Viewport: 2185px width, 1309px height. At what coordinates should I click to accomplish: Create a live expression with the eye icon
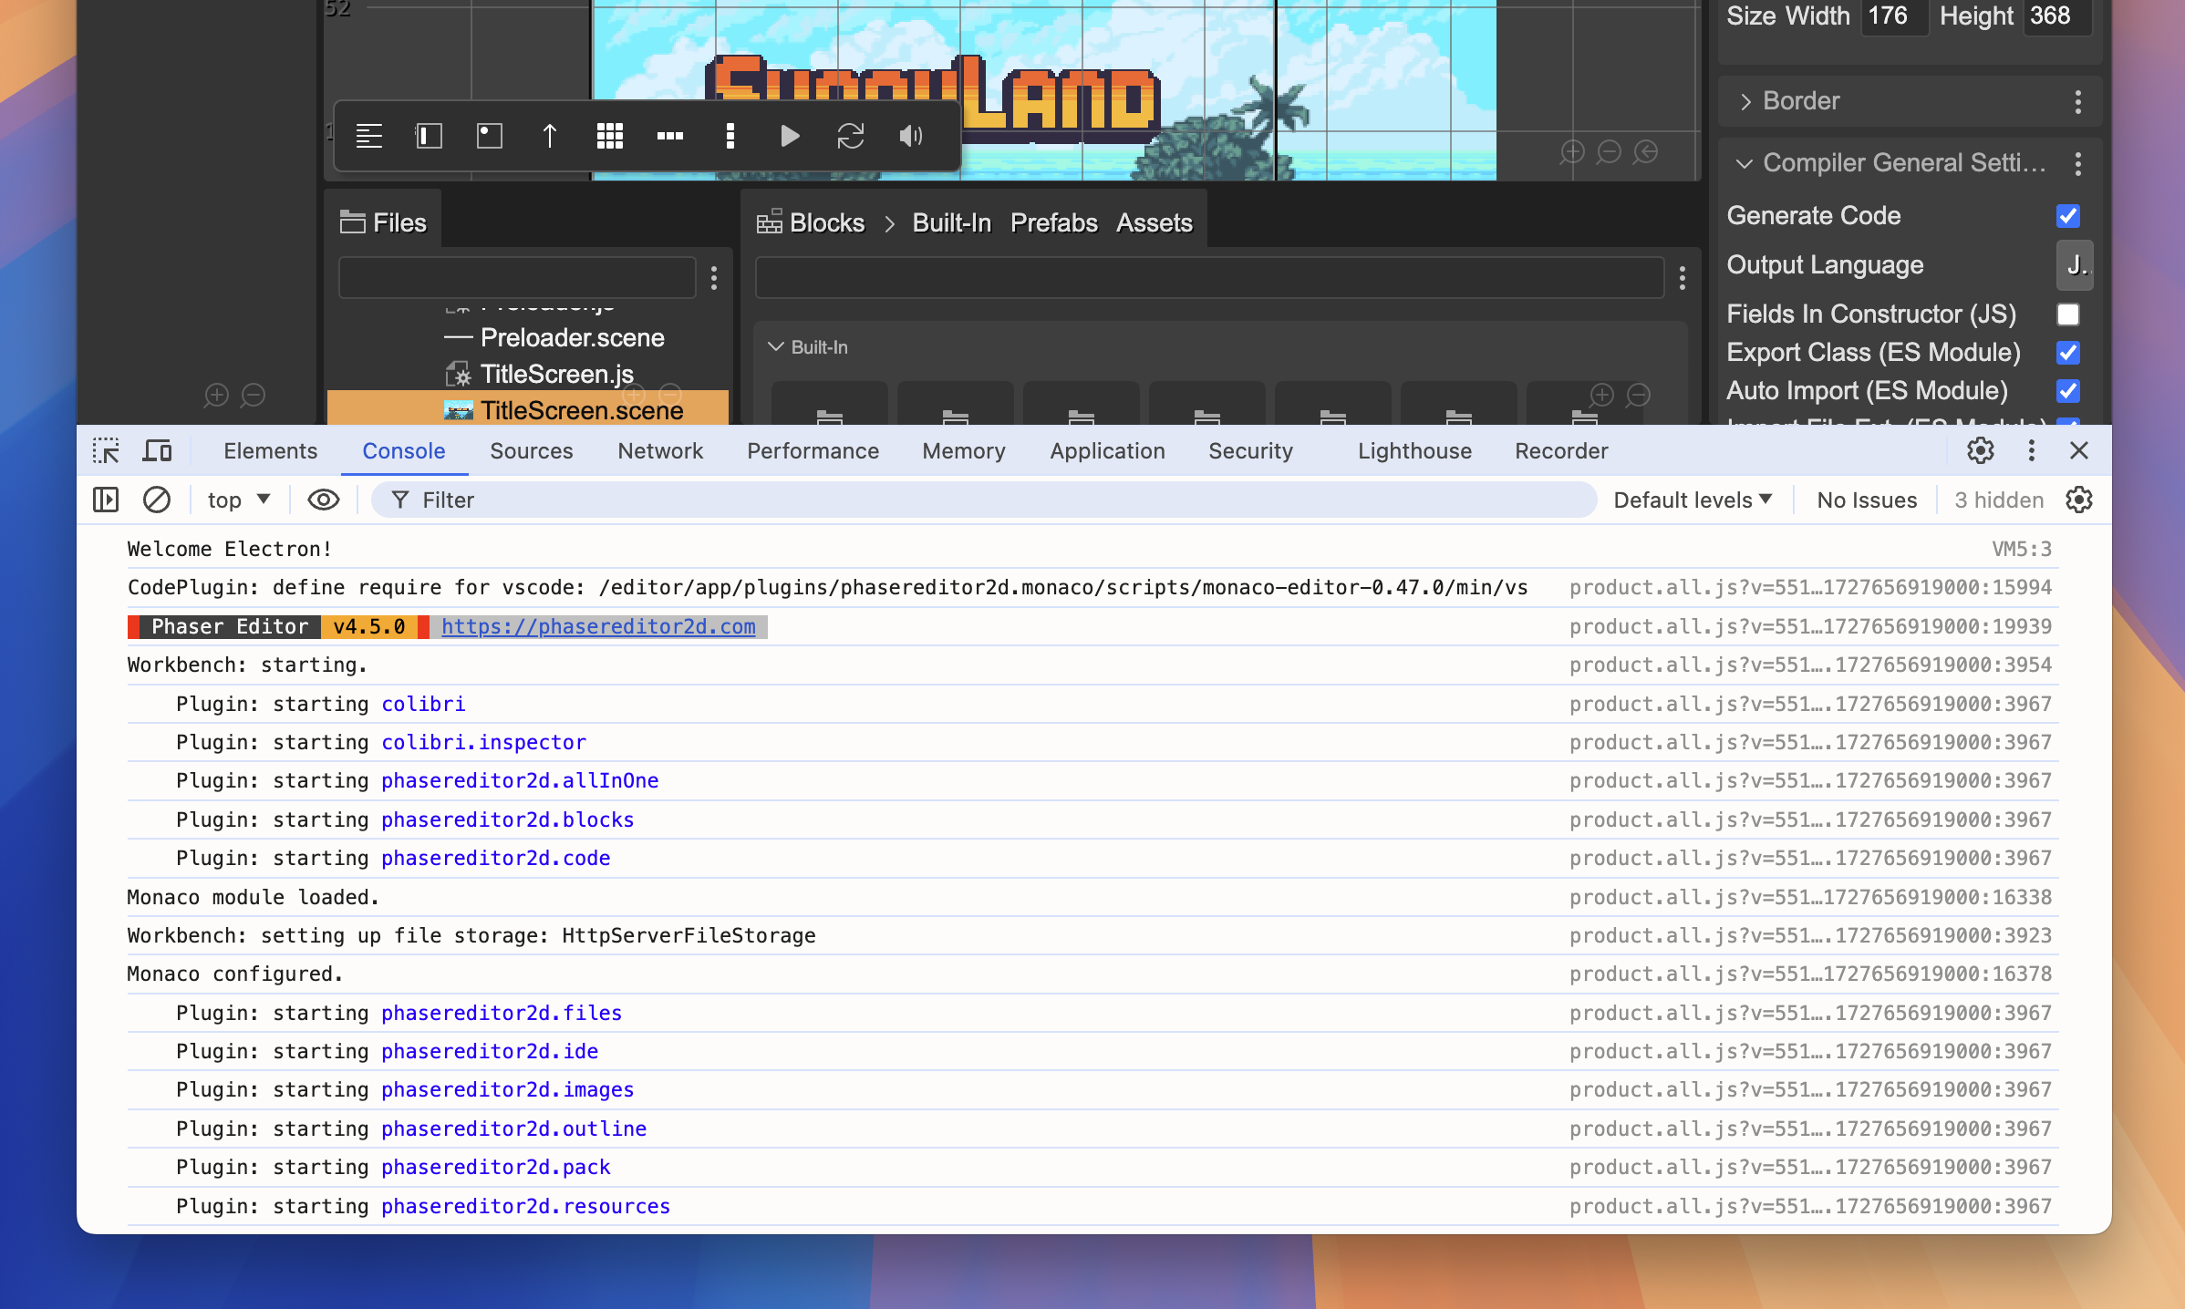point(323,500)
